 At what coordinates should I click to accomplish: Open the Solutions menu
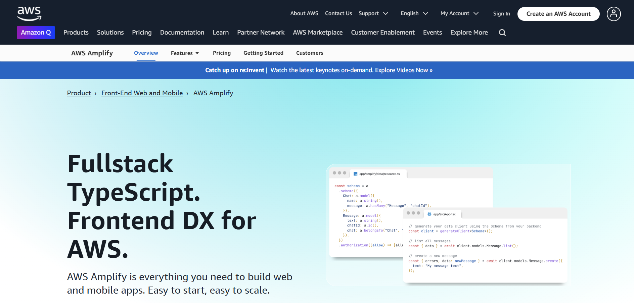[110, 33]
